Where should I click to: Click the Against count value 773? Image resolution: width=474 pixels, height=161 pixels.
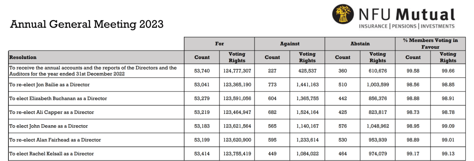[x=272, y=85]
